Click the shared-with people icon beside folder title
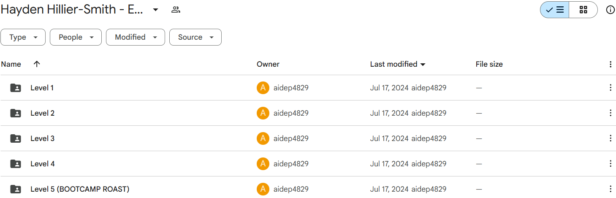 [x=176, y=10]
